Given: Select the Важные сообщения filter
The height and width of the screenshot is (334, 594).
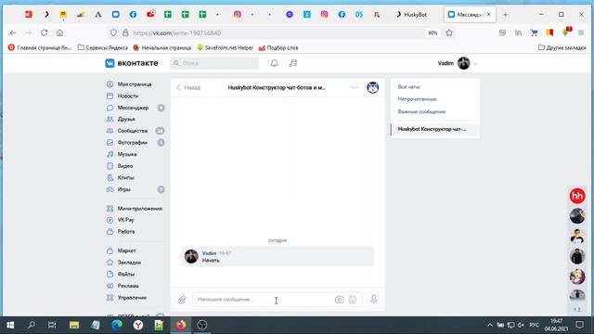Looking at the screenshot, I should [x=421, y=111].
